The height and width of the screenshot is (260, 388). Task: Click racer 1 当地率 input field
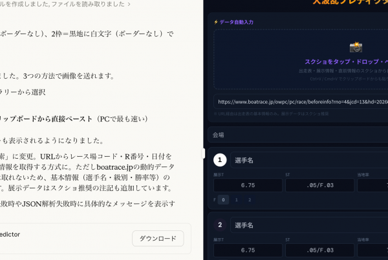click(372, 185)
